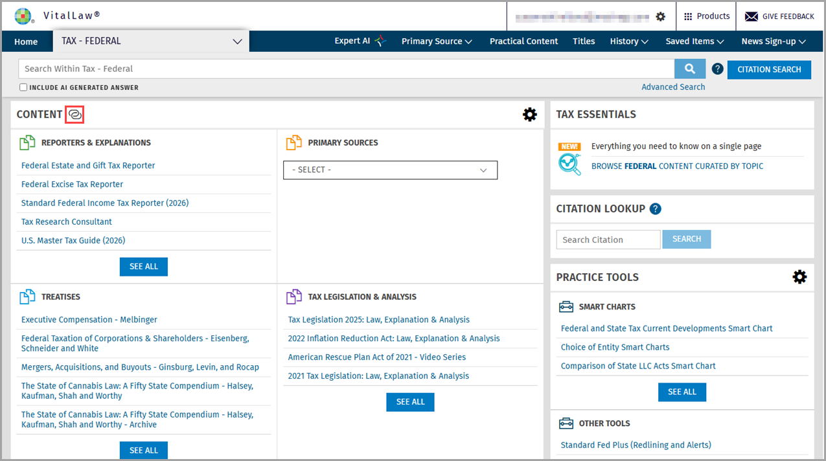
Task: Click the Other Tools toolbox icon
Action: click(x=566, y=423)
